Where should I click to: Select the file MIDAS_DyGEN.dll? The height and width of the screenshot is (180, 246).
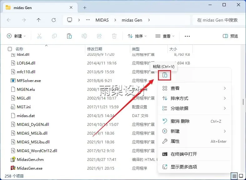33,125
